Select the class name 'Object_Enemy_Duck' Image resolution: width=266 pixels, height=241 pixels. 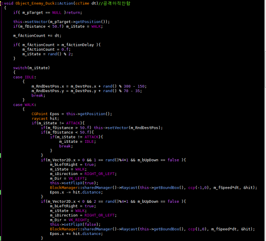coord(35,3)
